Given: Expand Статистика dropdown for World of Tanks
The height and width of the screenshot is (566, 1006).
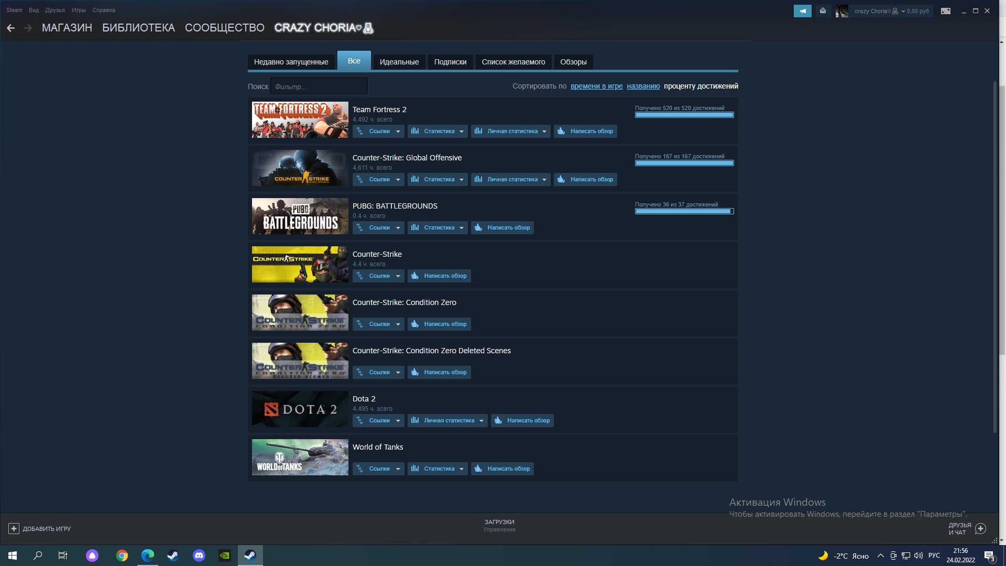Looking at the screenshot, I should pyautogui.click(x=438, y=469).
